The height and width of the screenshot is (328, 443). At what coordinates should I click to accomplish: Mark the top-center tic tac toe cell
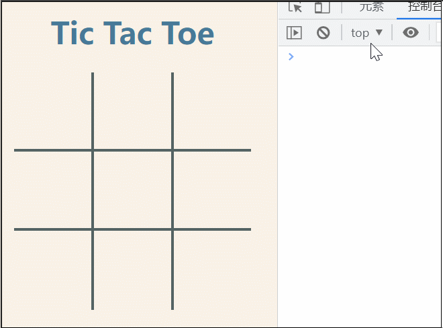(132, 111)
